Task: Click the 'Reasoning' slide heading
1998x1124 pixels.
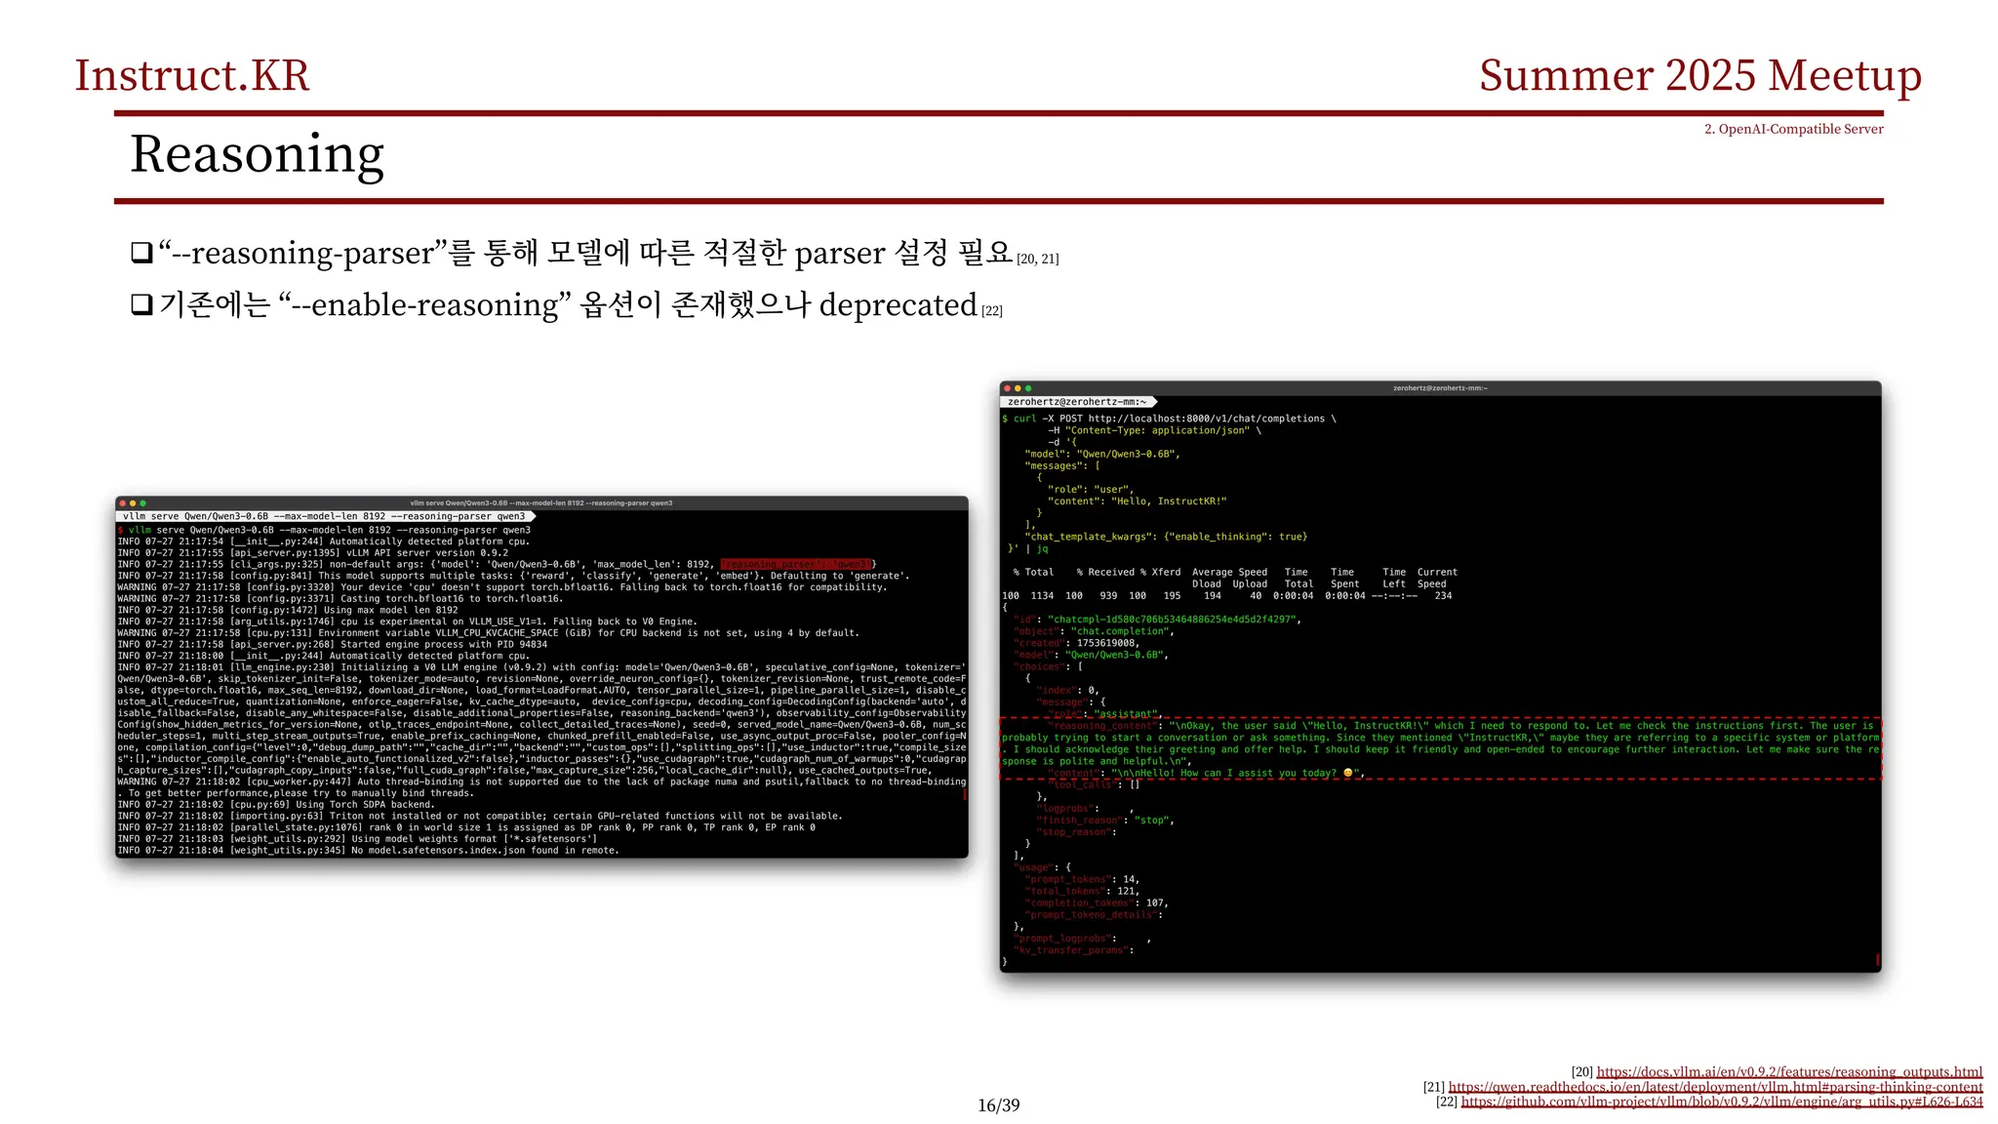Action: [x=258, y=155]
